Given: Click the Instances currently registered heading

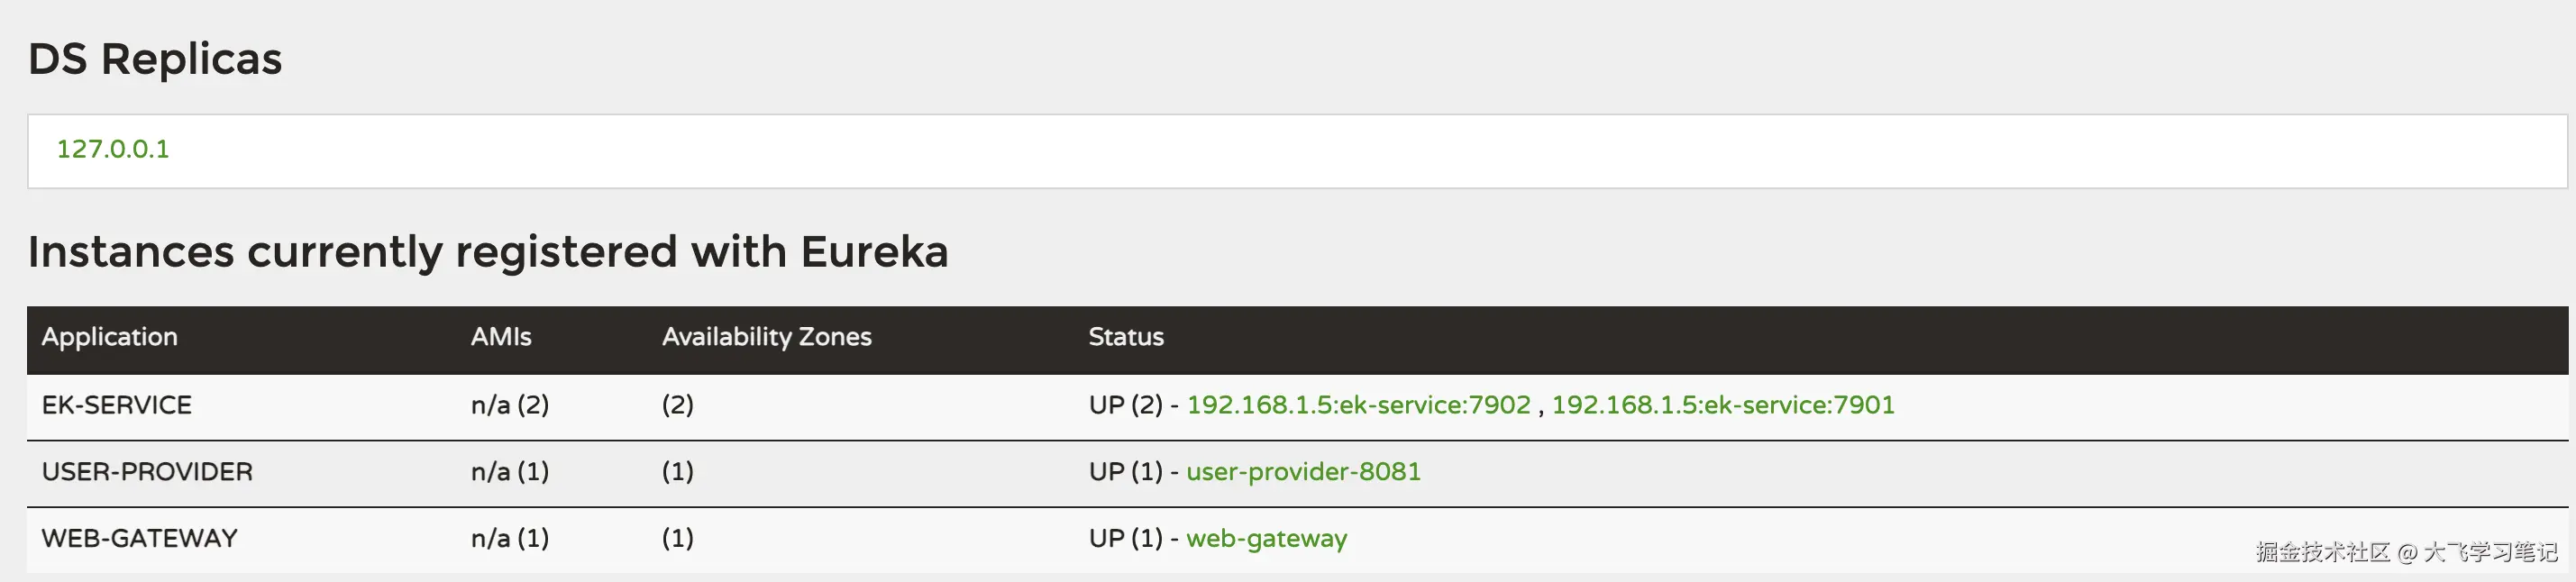Looking at the screenshot, I should pyautogui.click(x=488, y=252).
